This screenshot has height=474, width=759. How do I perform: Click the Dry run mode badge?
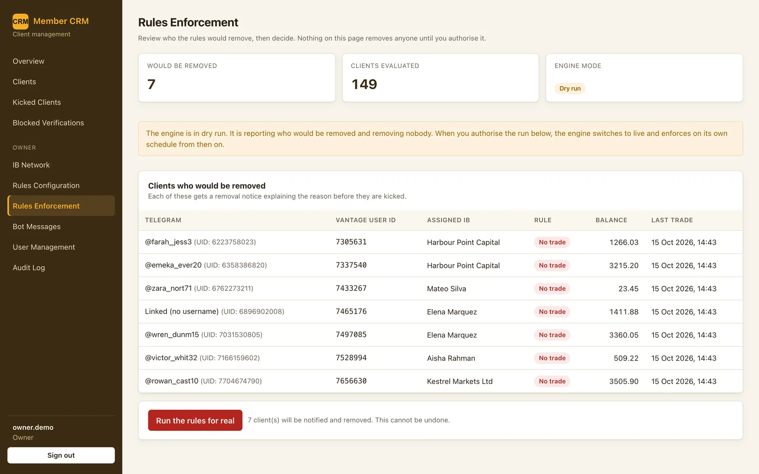[570, 88]
